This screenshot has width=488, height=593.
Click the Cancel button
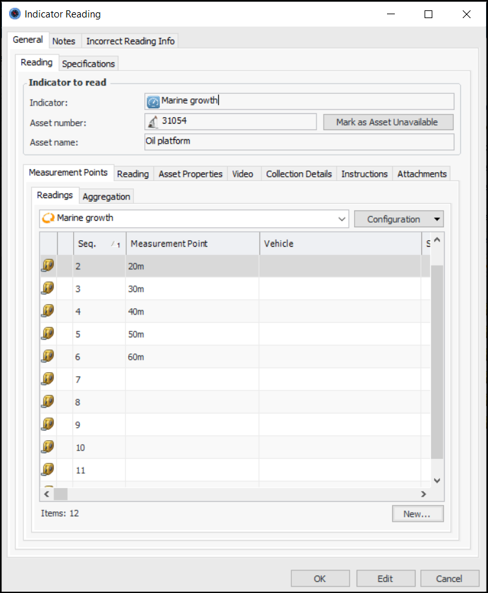tap(450, 579)
